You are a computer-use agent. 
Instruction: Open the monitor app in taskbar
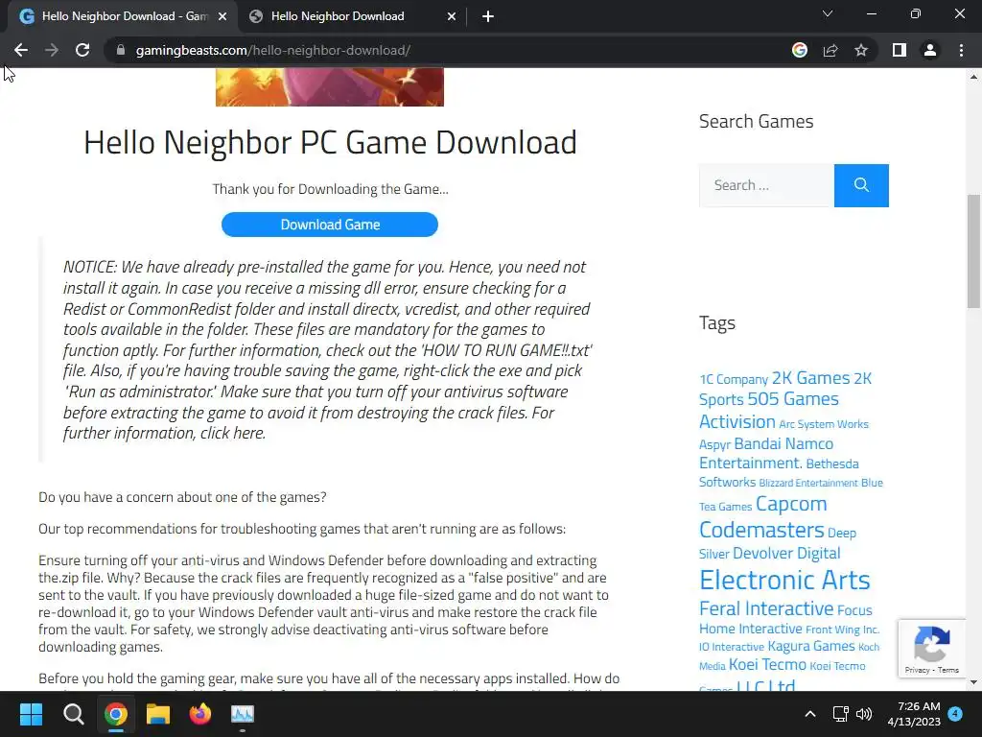243,714
